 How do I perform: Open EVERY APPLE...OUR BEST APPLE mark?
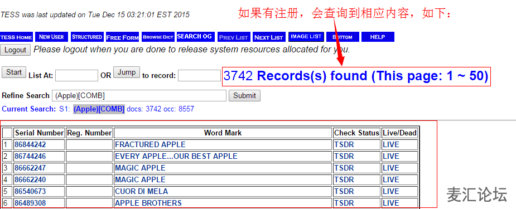pyautogui.click(x=176, y=156)
